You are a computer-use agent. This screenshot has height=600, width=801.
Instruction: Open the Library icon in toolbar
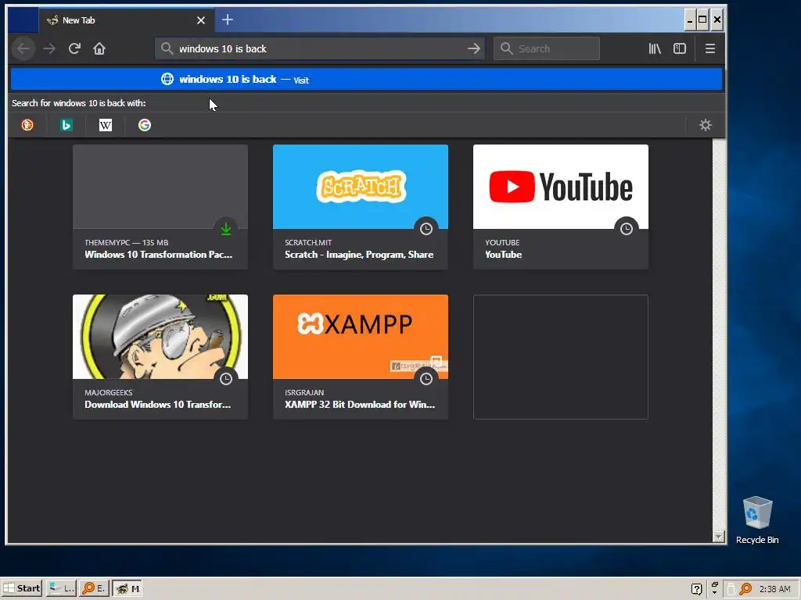(655, 48)
